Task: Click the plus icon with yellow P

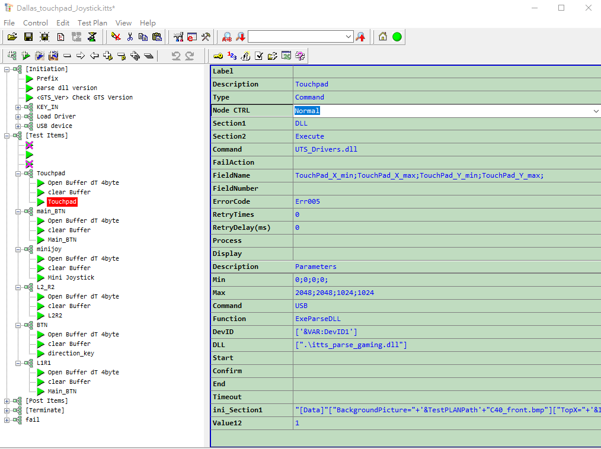Action: tap(108, 56)
